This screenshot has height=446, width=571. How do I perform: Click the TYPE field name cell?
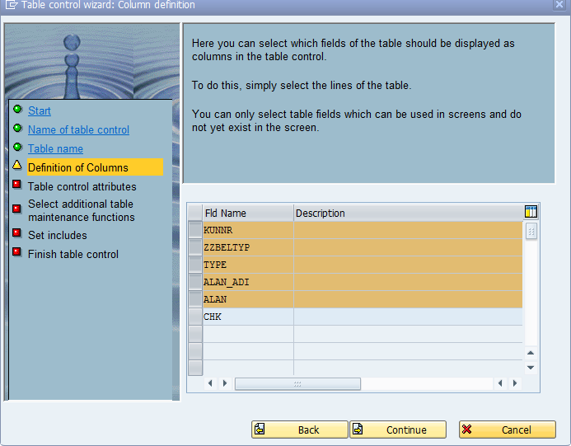click(x=248, y=265)
